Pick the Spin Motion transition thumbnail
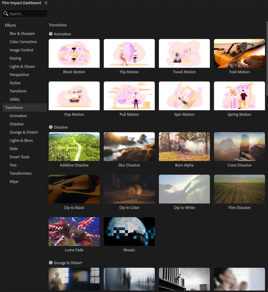 tap(184, 96)
